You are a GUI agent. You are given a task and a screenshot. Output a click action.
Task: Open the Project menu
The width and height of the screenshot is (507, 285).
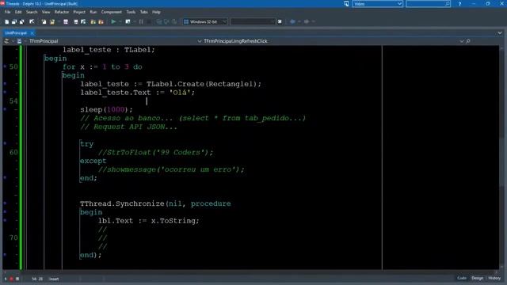79,12
